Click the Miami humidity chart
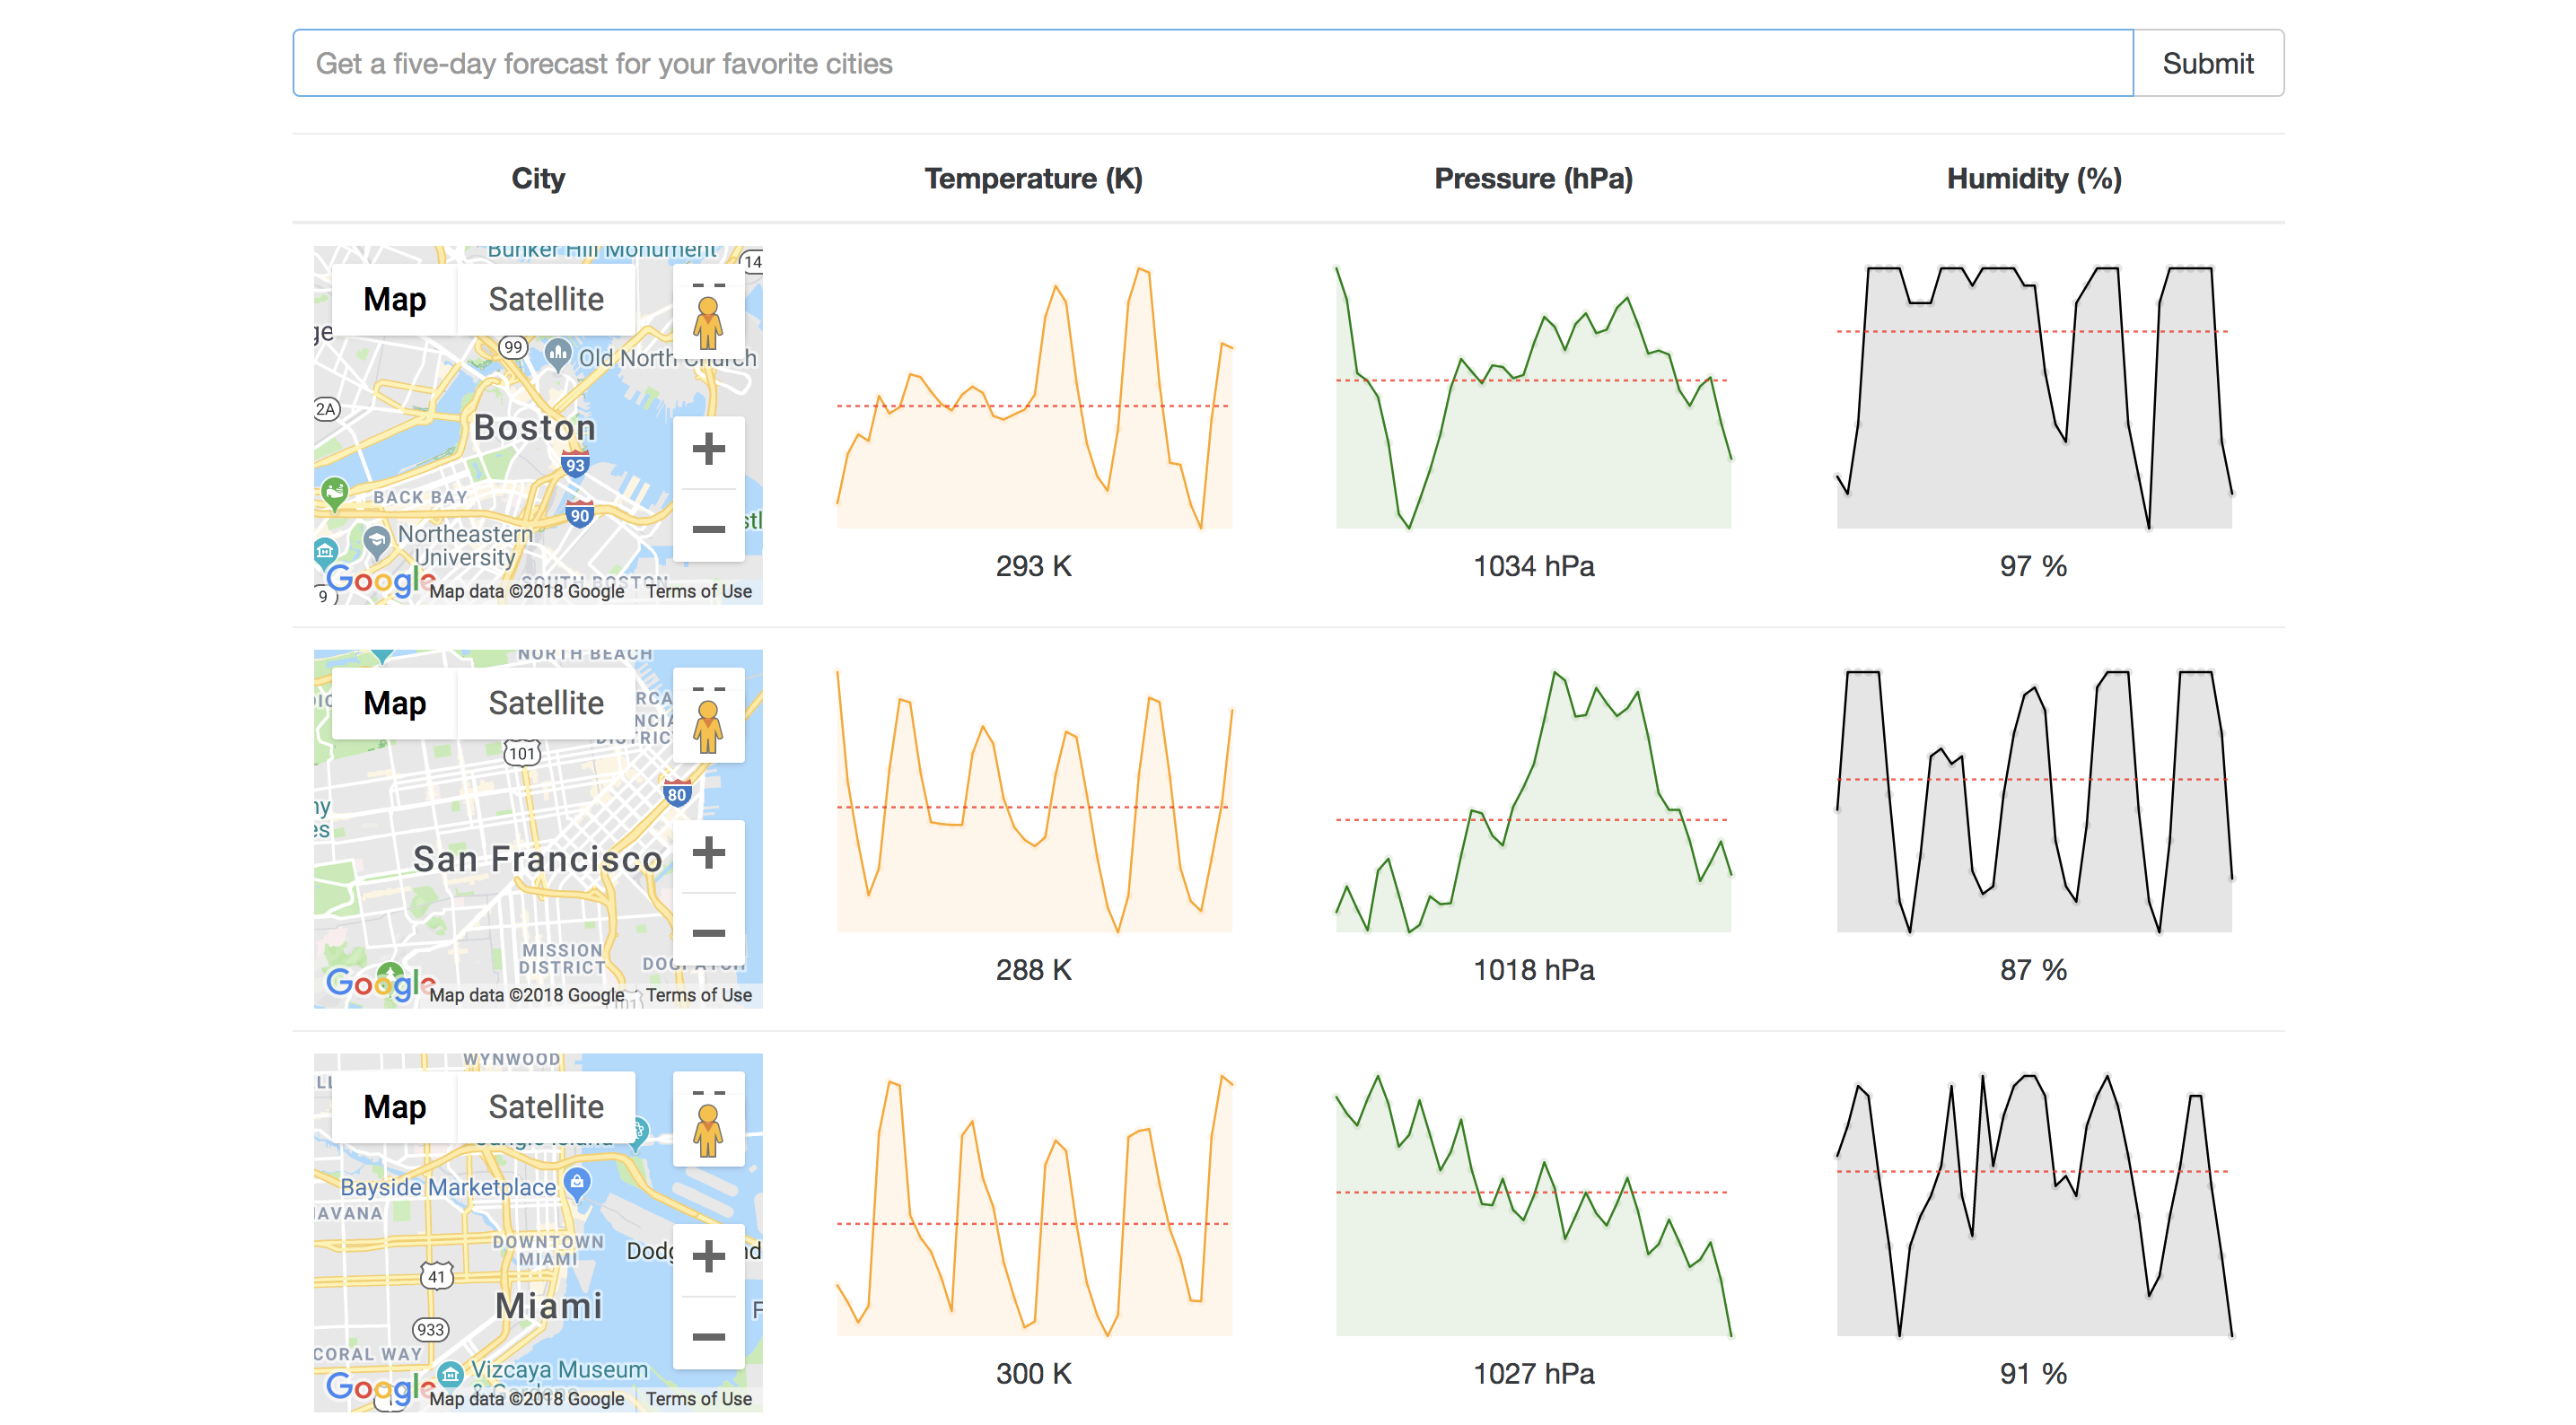Screen dimensions: 2576x1425 [x=2034, y=1205]
